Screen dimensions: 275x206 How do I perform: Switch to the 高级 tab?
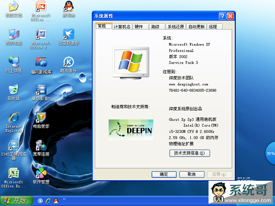[x=157, y=27]
